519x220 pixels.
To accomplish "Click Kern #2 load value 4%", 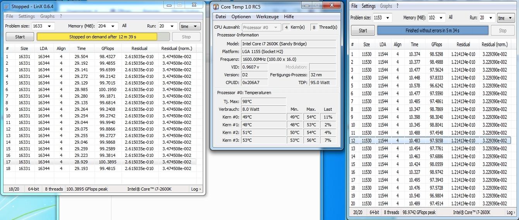I will tap(328, 132).
